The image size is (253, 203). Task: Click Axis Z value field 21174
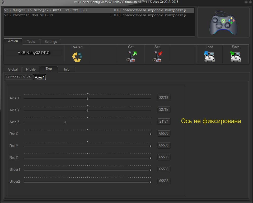tap(164, 121)
